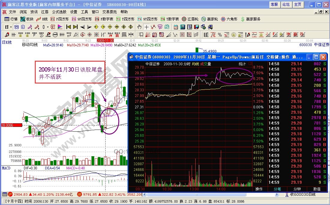Select the hand pan tool
The height and width of the screenshot is (205, 330).
(x=139, y=27)
